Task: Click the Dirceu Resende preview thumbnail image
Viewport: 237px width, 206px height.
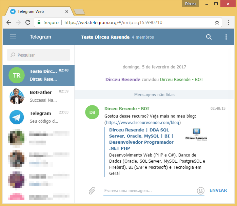Action: coord(196,135)
